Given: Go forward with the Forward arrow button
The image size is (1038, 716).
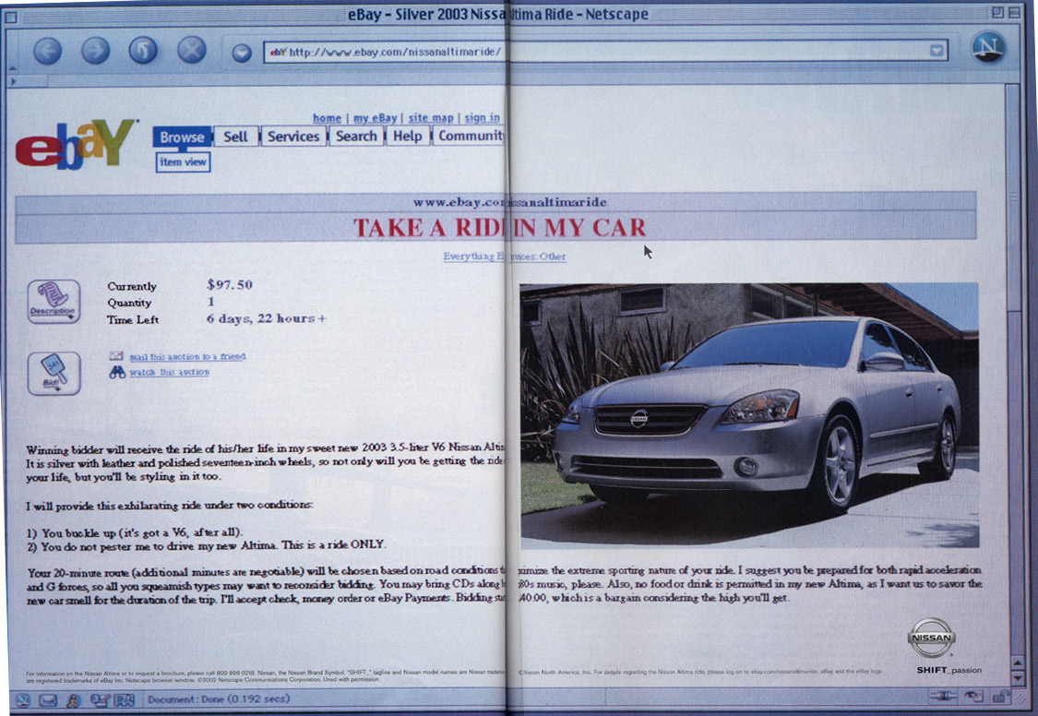Looking at the screenshot, I should (x=95, y=51).
